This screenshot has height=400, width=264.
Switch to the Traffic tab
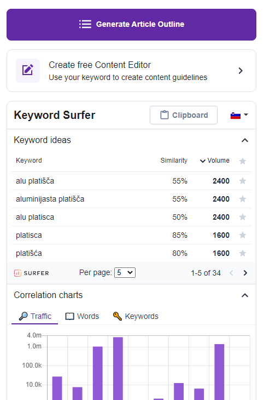pos(35,316)
